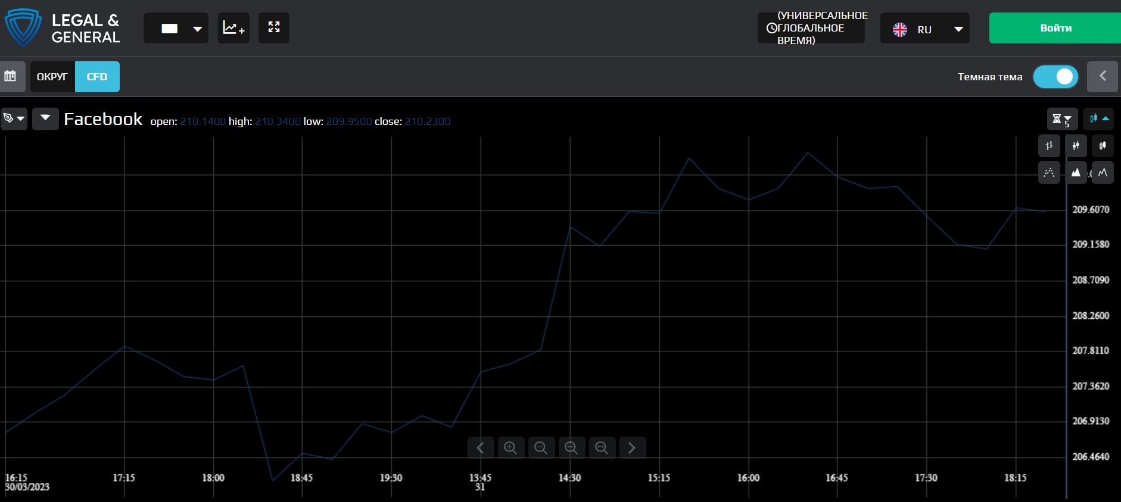Zoom in on the chart with the plus magnifier
Image resolution: width=1121 pixels, height=502 pixels.
click(x=510, y=447)
